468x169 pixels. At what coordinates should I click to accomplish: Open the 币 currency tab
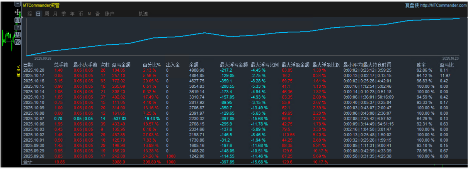point(80,14)
